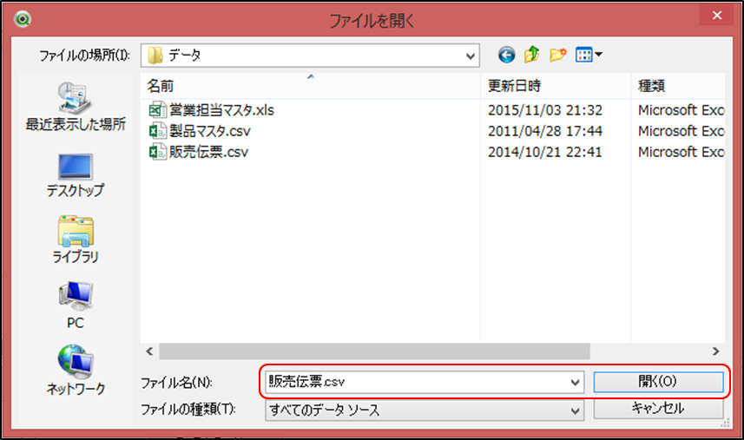744x440 pixels.
Task: Click the 開く(O) button
Action: (658, 382)
